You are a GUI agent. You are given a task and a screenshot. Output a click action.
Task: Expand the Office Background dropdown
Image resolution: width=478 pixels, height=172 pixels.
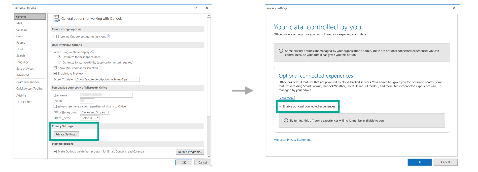point(95,112)
